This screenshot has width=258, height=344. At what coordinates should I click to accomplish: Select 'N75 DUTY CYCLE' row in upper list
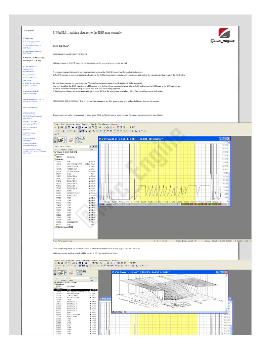pos(76,193)
